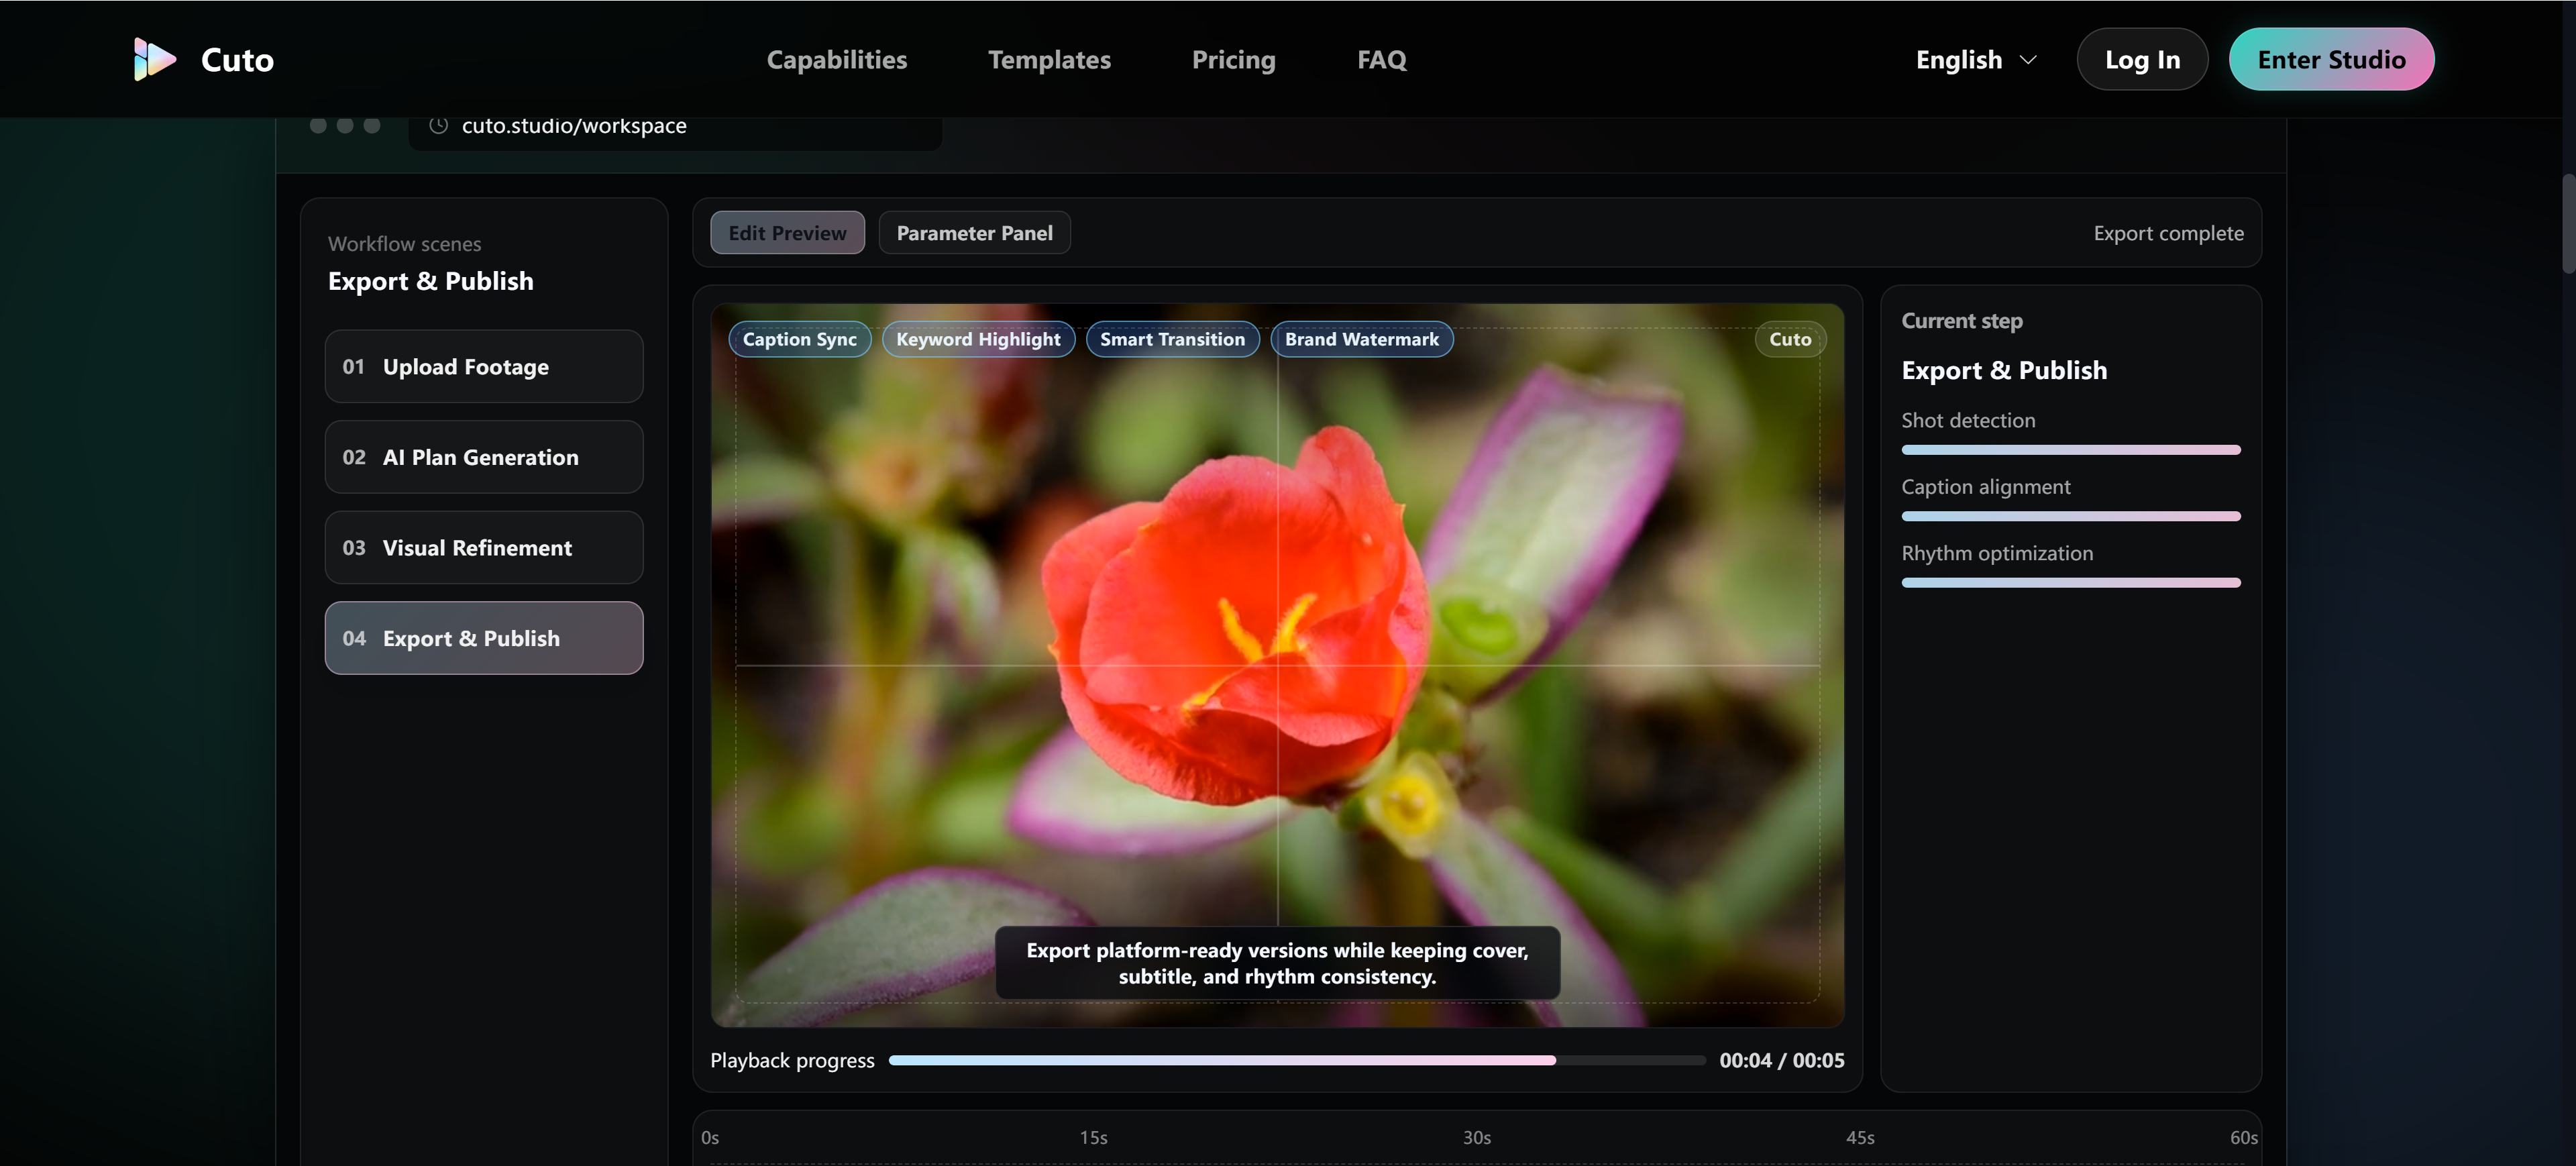The height and width of the screenshot is (1166, 2576).
Task: Select step 04 Export & Publish
Action: (x=483, y=638)
